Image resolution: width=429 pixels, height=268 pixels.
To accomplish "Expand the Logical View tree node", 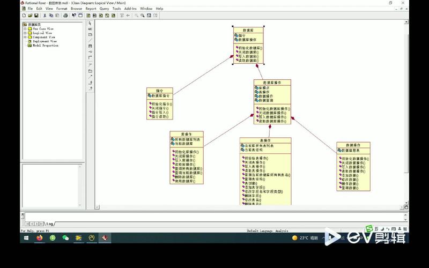I will 25,33.
